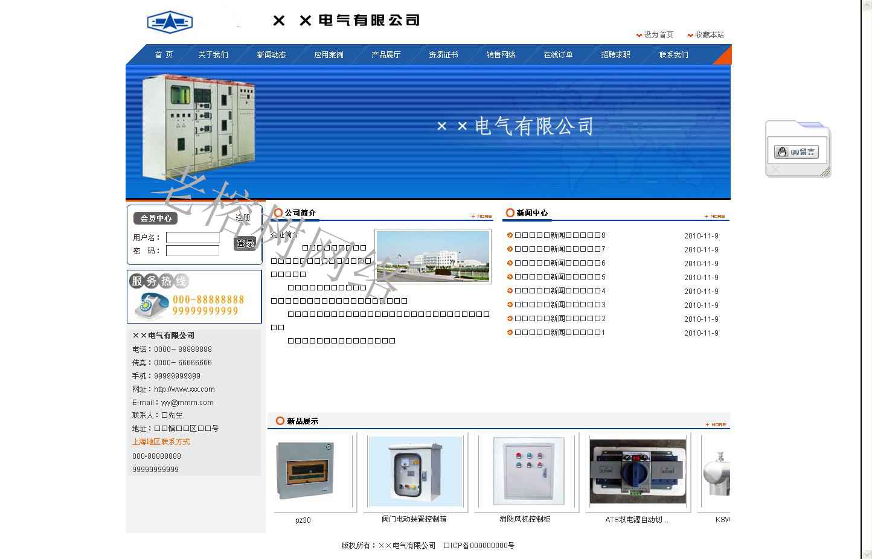
Task: Click the 上海地区联系方式 heading
Action: tap(161, 442)
